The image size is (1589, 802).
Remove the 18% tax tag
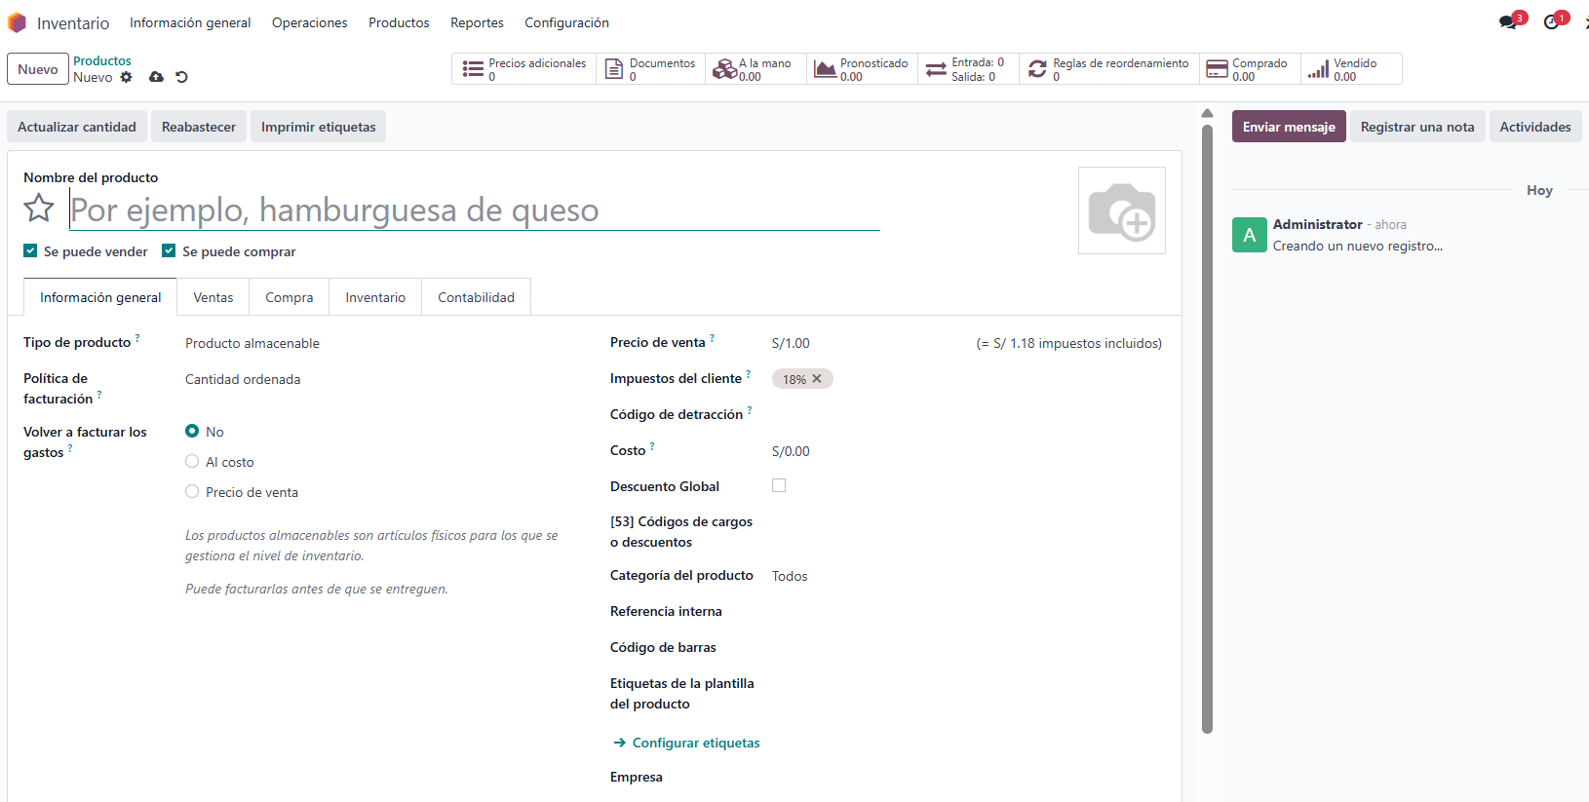[x=817, y=379]
